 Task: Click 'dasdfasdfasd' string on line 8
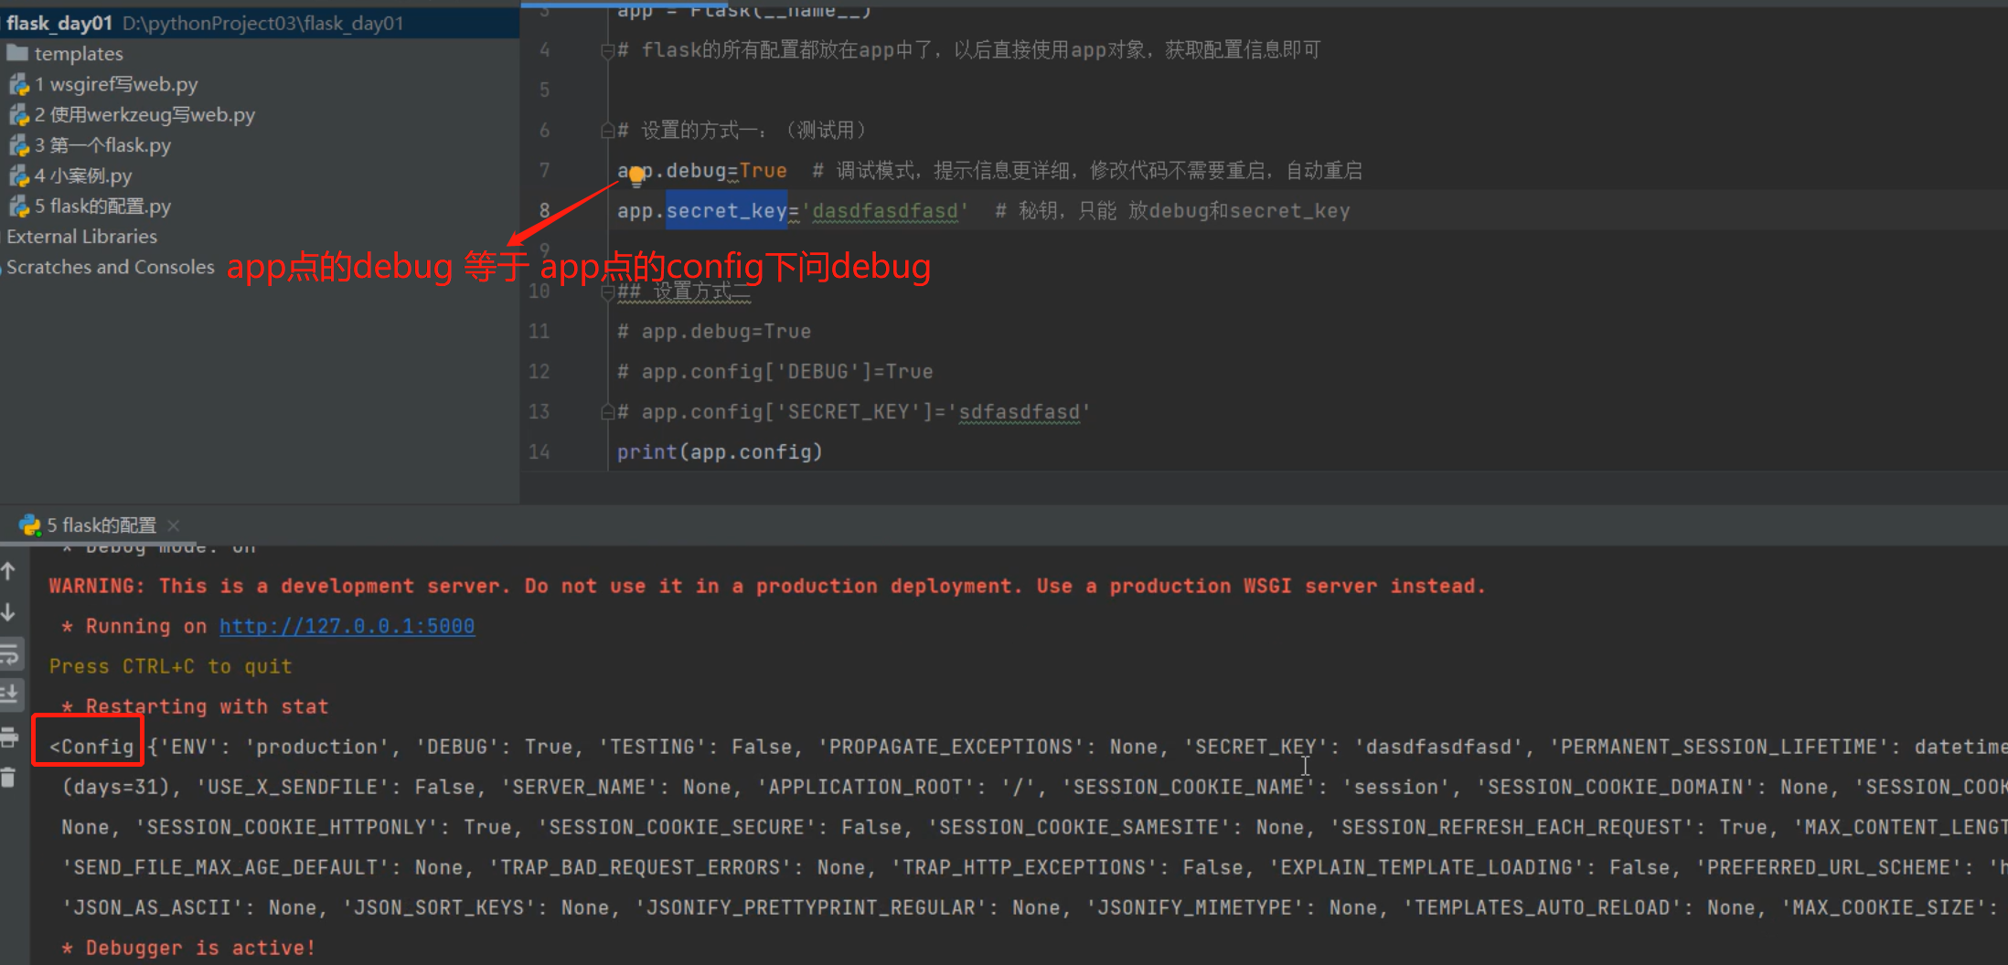(884, 211)
